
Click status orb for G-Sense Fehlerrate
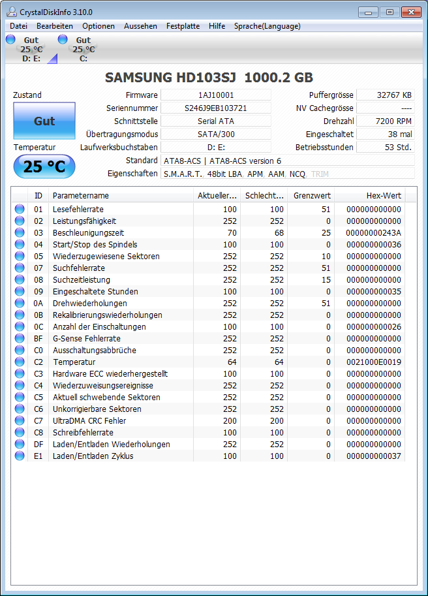pyautogui.click(x=20, y=338)
